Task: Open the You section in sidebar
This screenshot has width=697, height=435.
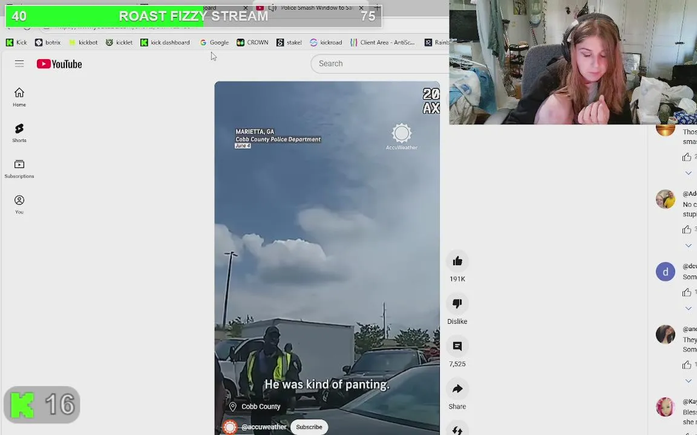Action: [x=19, y=205]
